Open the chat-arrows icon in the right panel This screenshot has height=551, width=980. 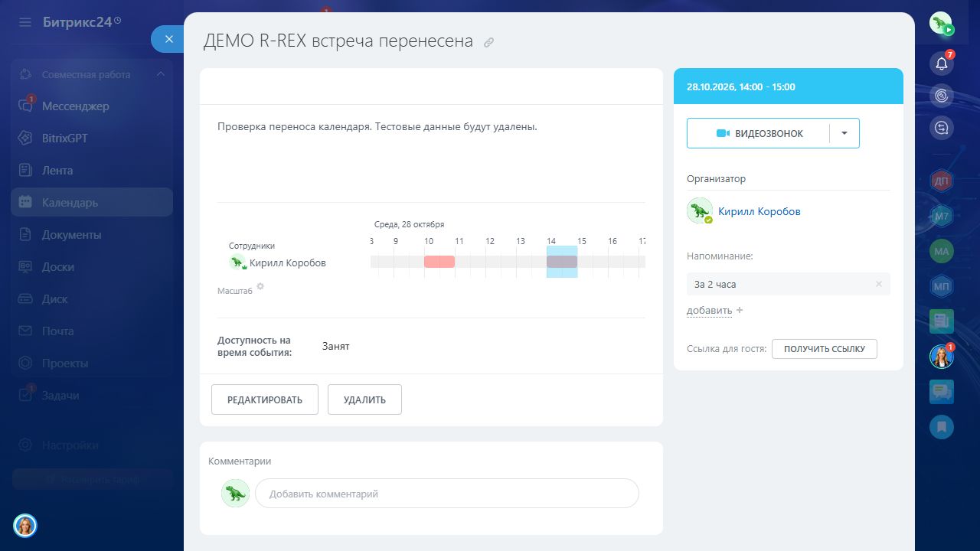942,129
